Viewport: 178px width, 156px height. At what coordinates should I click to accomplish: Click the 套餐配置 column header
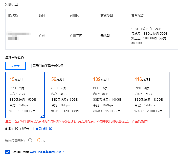[x=138, y=16]
